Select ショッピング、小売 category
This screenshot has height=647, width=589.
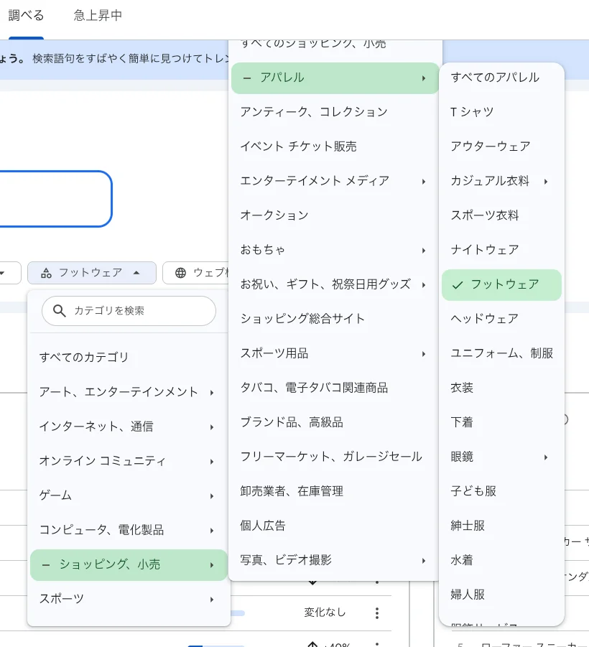pyautogui.click(x=129, y=565)
